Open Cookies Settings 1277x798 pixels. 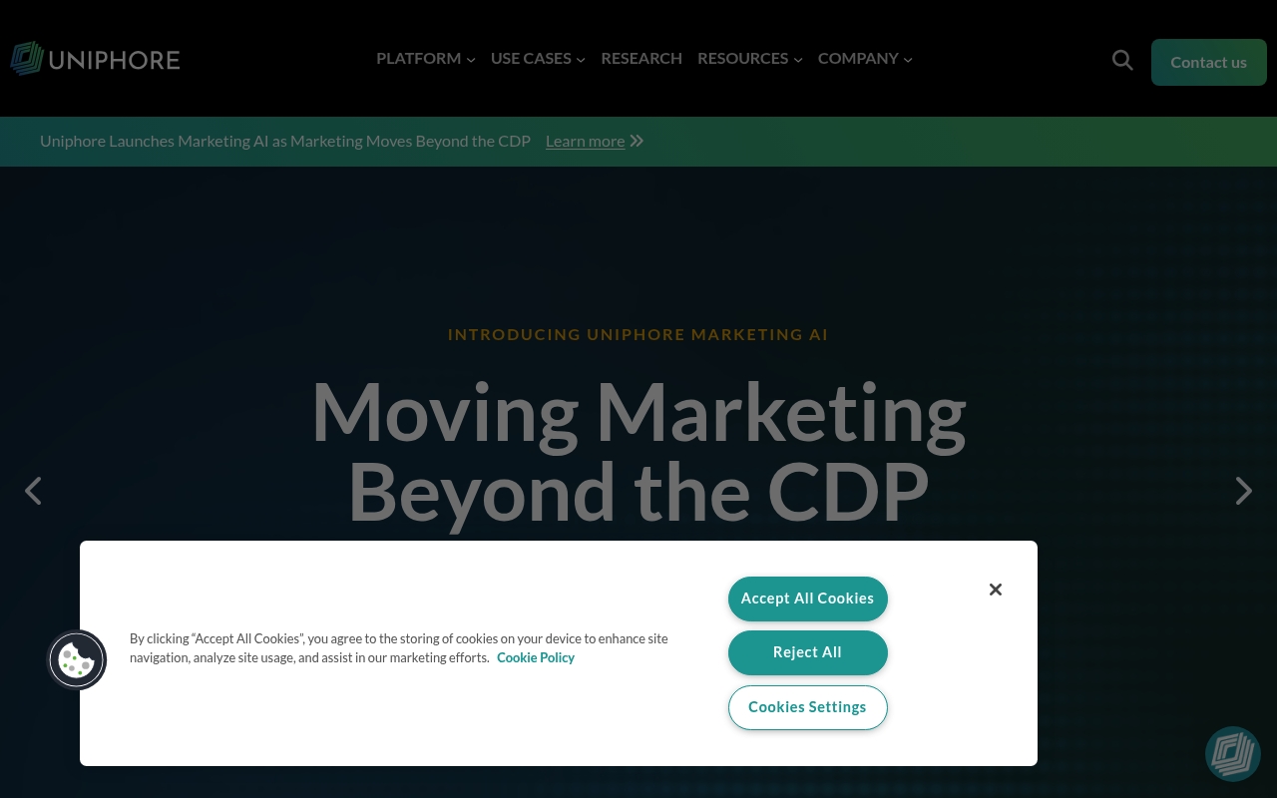point(808,707)
